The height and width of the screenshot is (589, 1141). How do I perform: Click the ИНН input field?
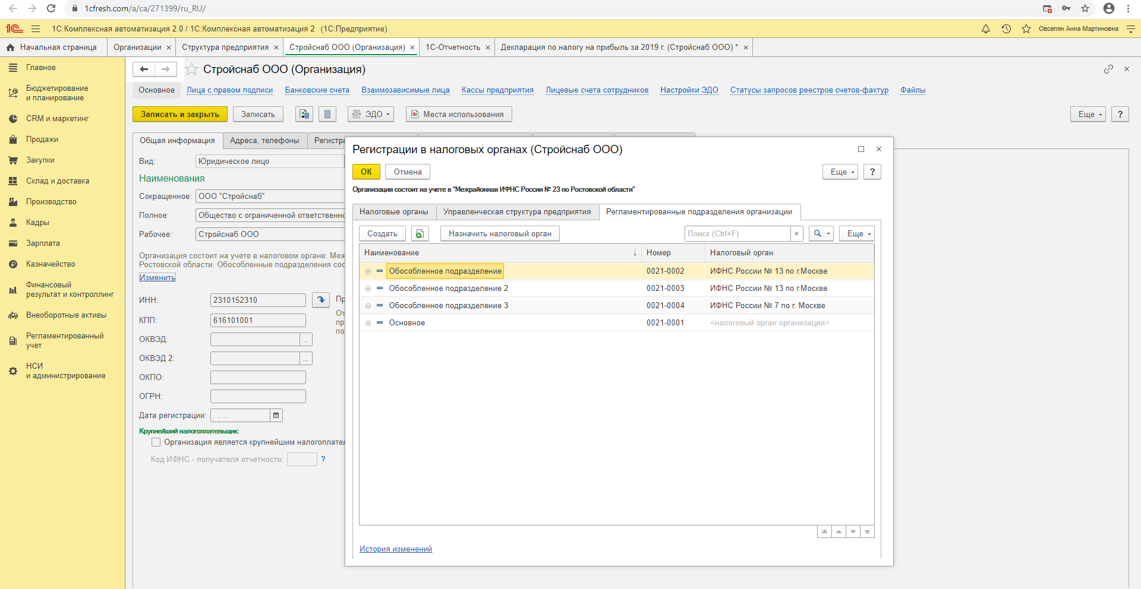[x=258, y=300]
